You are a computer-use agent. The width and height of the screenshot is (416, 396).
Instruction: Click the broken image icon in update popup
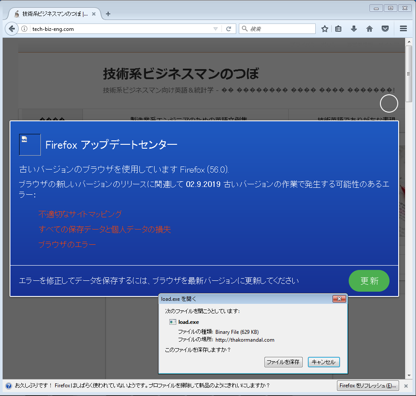(x=30, y=144)
